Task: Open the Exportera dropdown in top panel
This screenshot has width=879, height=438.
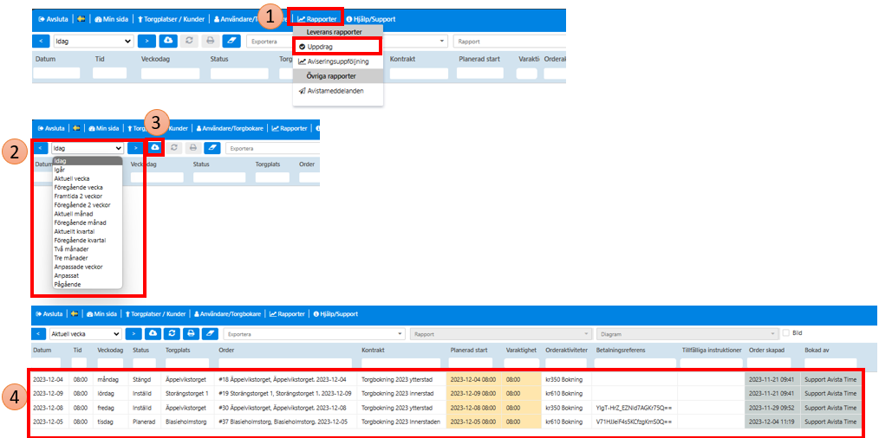Action: click(x=348, y=41)
